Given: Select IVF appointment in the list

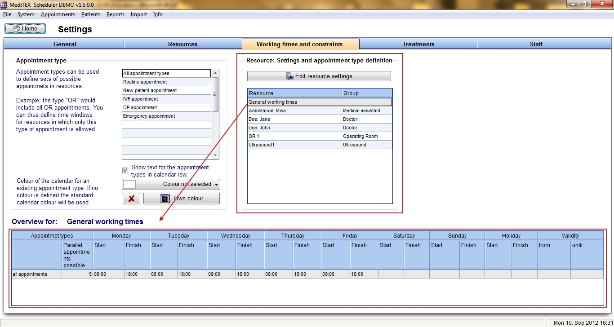Looking at the screenshot, I should pos(166,99).
